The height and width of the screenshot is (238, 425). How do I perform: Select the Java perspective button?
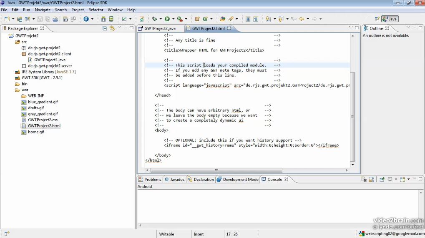(390, 19)
